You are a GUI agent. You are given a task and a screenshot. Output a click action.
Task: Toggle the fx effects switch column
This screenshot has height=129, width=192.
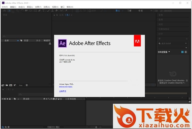51,99
